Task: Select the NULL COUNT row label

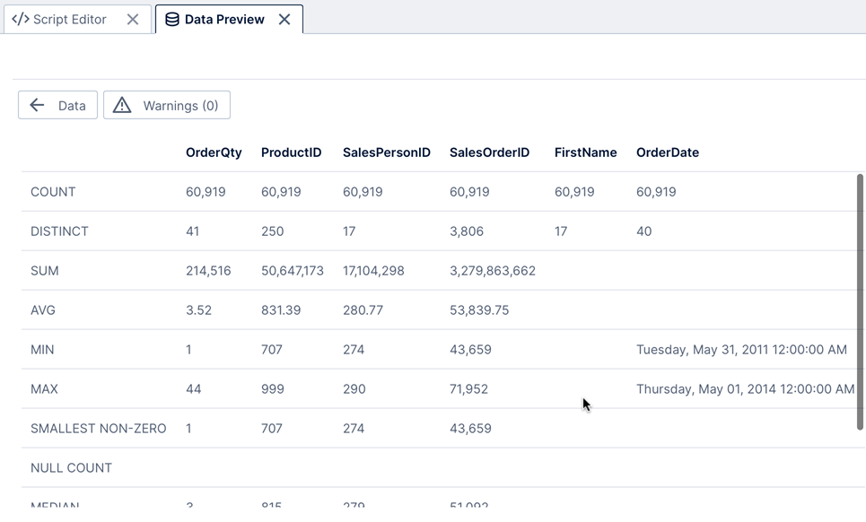Action: [71, 467]
